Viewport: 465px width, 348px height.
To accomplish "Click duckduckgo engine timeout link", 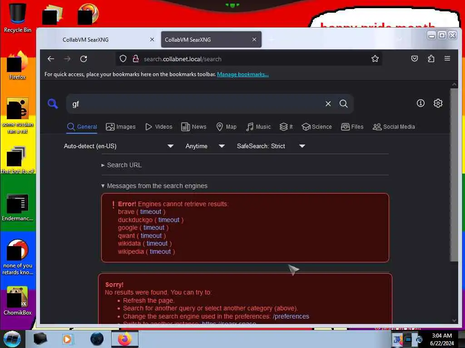I will pyautogui.click(x=169, y=220).
